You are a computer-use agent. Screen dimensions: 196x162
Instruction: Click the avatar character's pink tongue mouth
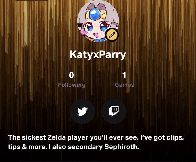(x=96, y=35)
